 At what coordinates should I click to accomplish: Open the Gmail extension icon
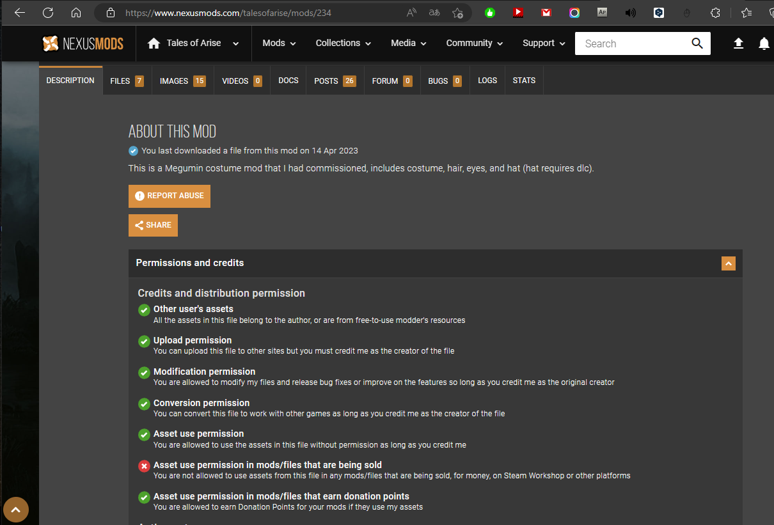point(546,12)
